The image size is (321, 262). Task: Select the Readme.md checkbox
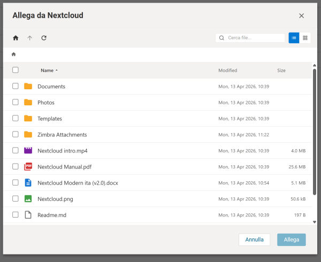coord(16,215)
